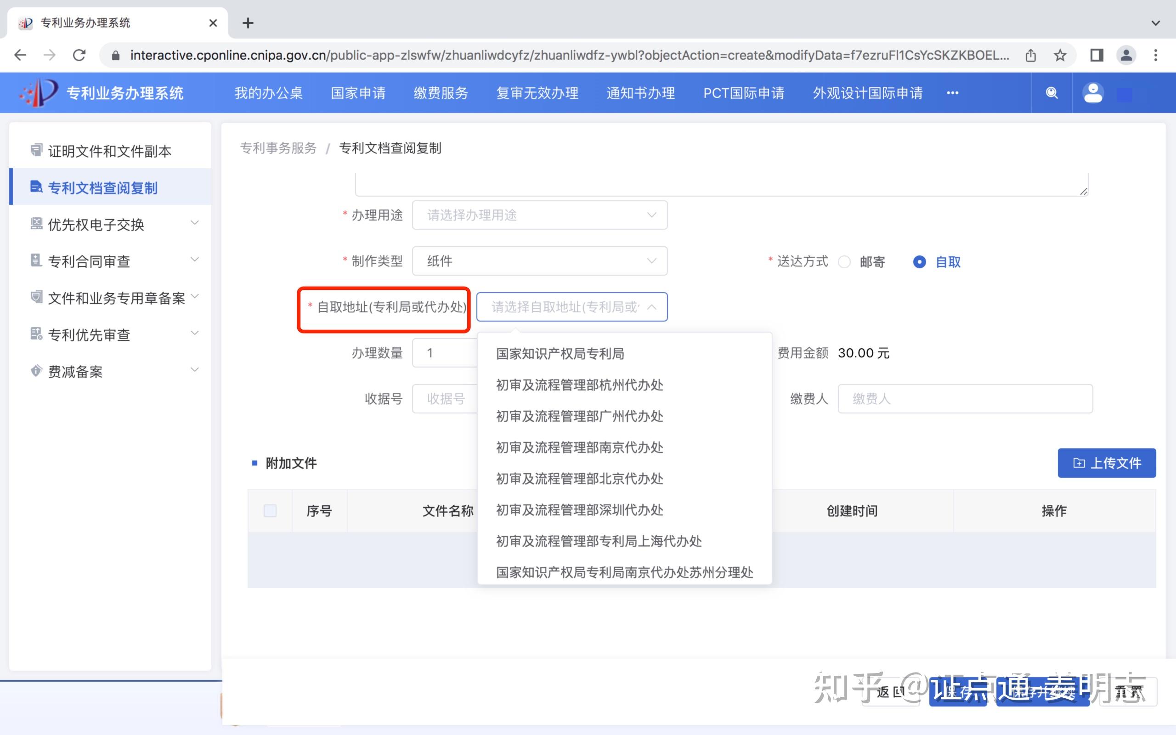Viewport: 1176px width, 735px height.
Task: Tick the select-all checkbox in file table
Action: coord(270,511)
